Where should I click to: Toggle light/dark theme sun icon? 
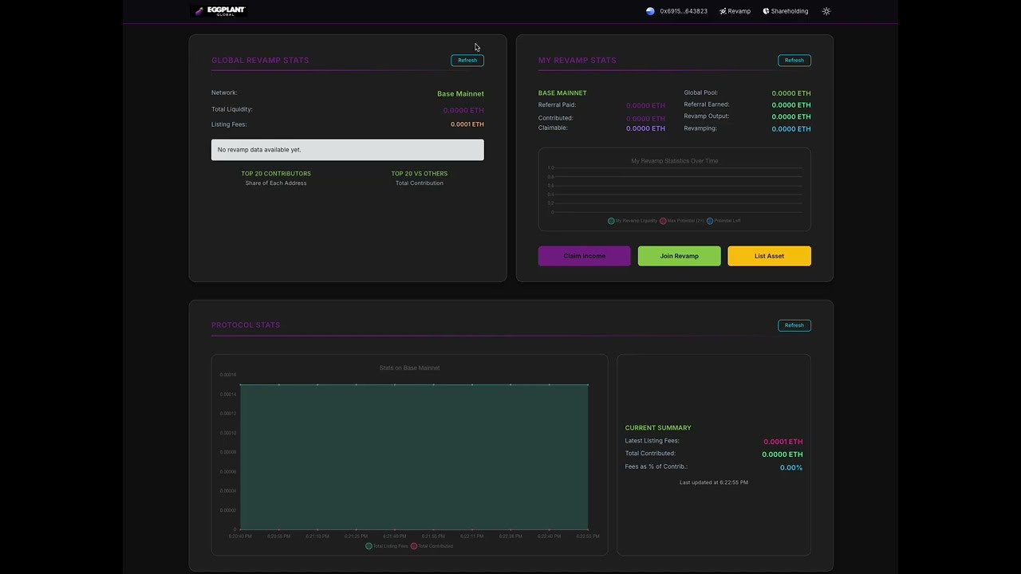click(826, 11)
